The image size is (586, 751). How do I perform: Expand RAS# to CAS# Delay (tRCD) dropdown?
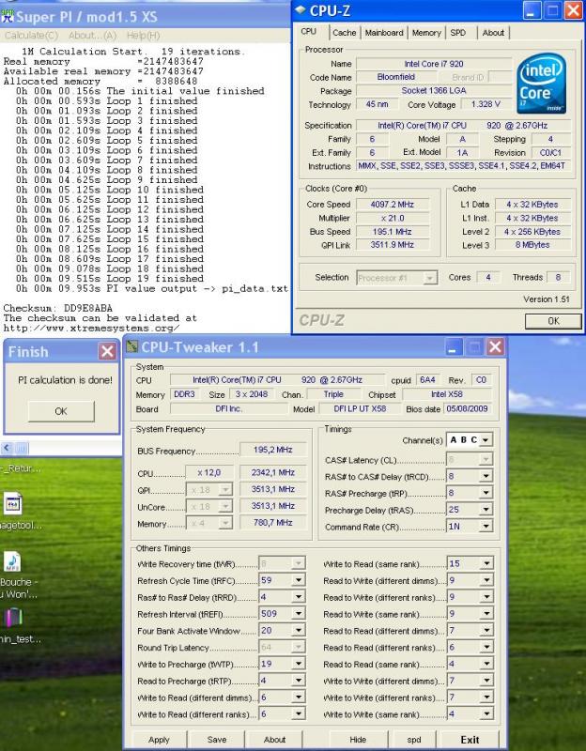pos(486,476)
